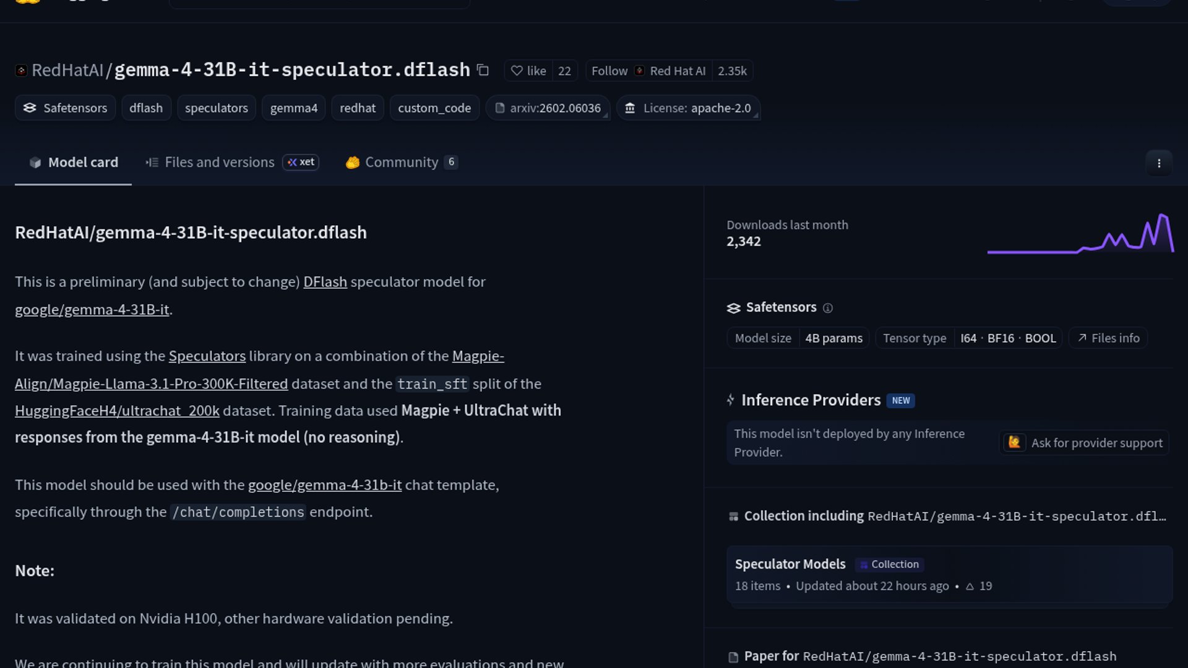The width and height of the screenshot is (1188, 668).
Task: Click the Inference Providers NEW badge
Action: [901, 401]
